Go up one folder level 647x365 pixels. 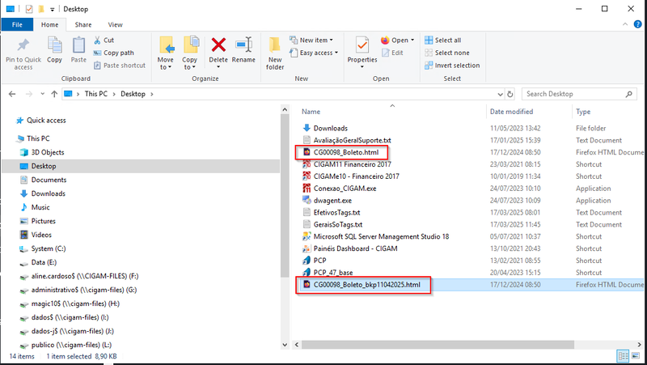tap(54, 94)
